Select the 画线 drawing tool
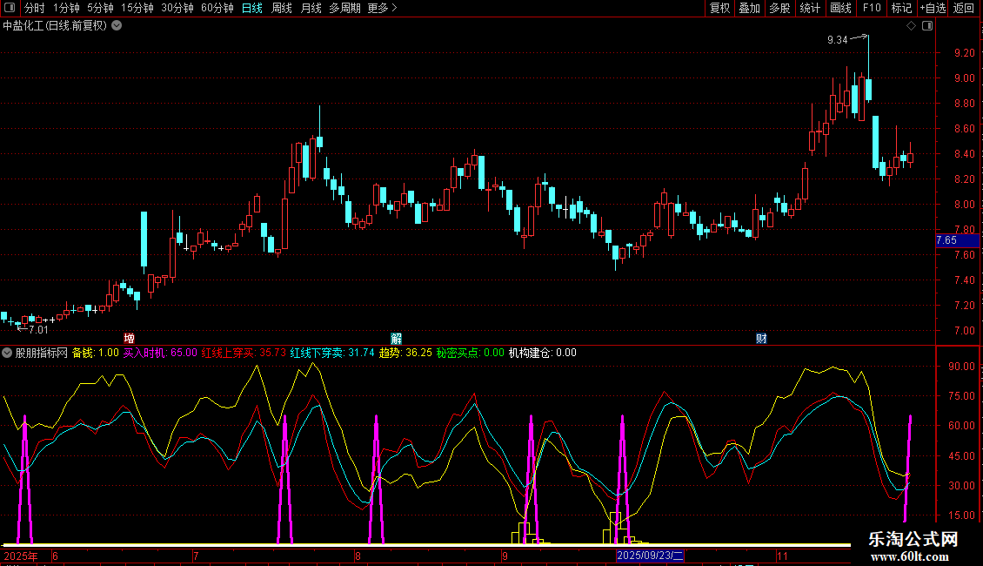 tap(840, 8)
